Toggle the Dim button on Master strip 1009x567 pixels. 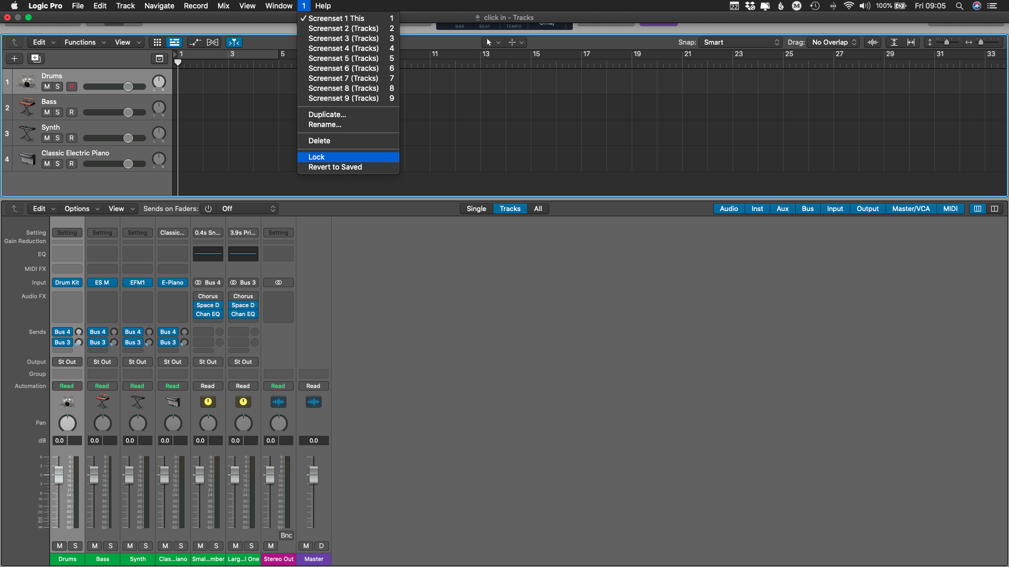(x=322, y=546)
